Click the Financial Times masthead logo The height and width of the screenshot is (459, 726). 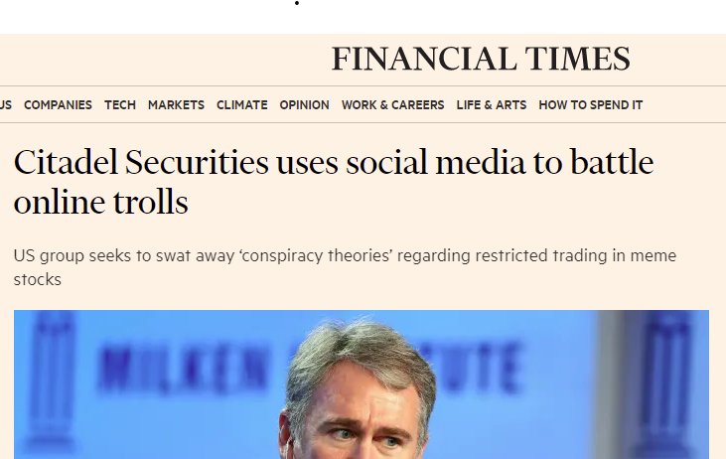tap(481, 59)
